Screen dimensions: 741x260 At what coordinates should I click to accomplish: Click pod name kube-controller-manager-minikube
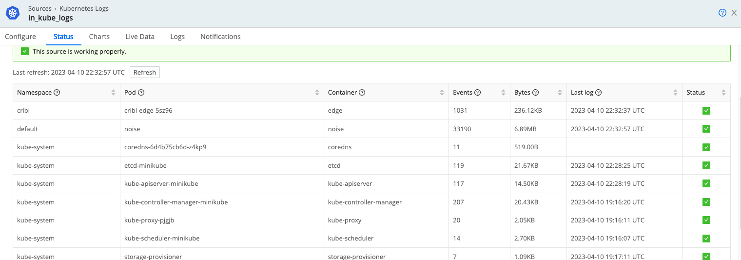click(x=176, y=202)
